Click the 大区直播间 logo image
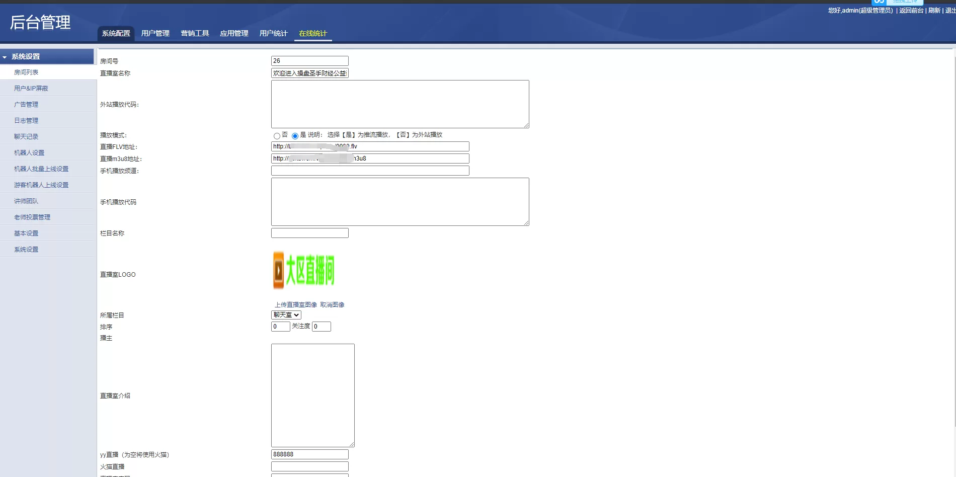 [304, 270]
